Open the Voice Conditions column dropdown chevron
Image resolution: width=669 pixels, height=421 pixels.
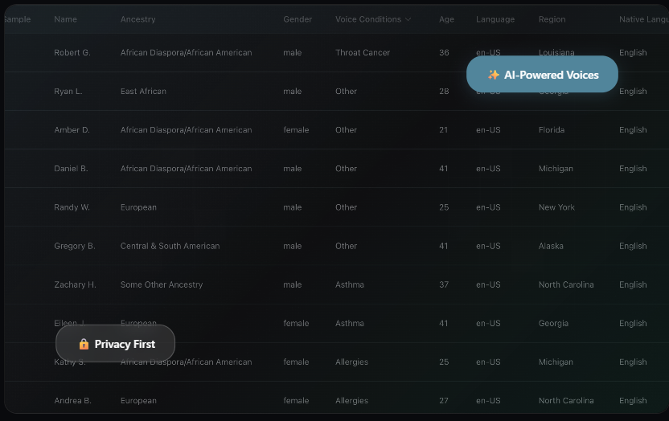point(408,19)
